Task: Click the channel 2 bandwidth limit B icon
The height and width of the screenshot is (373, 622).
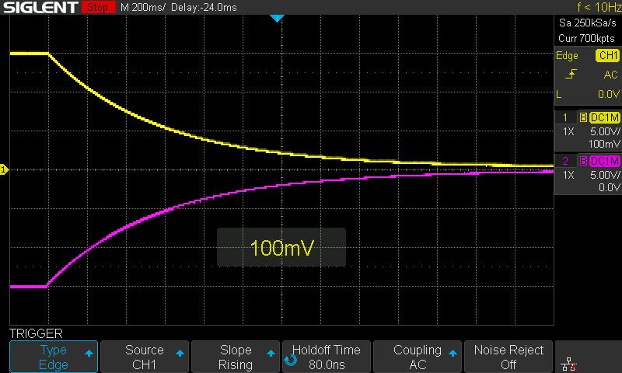Action: click(583, 161)
